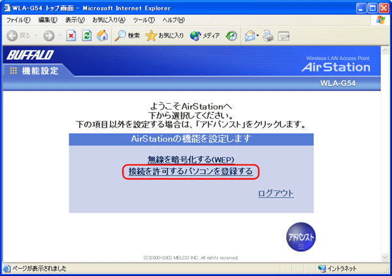Go to Home page icon
This screenshot has height=276, width=392.
pos(102,35)
